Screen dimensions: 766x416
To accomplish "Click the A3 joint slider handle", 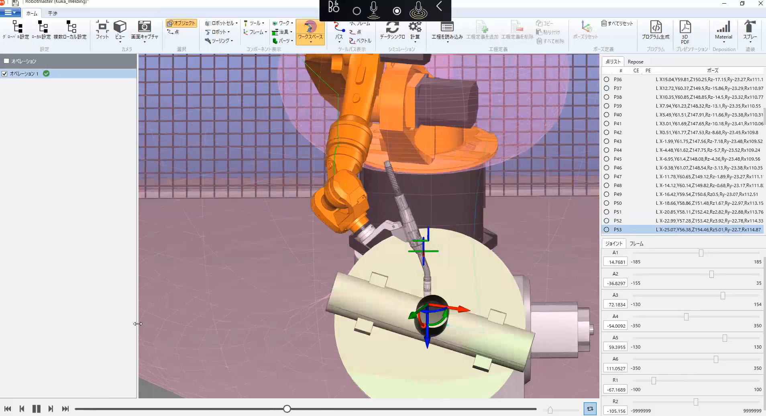I will [723, 296].
